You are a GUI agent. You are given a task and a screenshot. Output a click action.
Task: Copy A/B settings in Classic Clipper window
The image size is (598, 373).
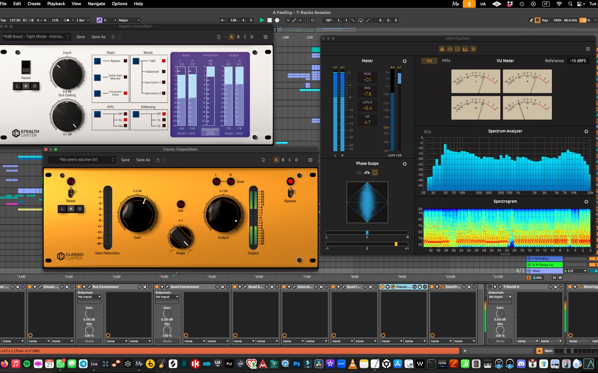263,160
